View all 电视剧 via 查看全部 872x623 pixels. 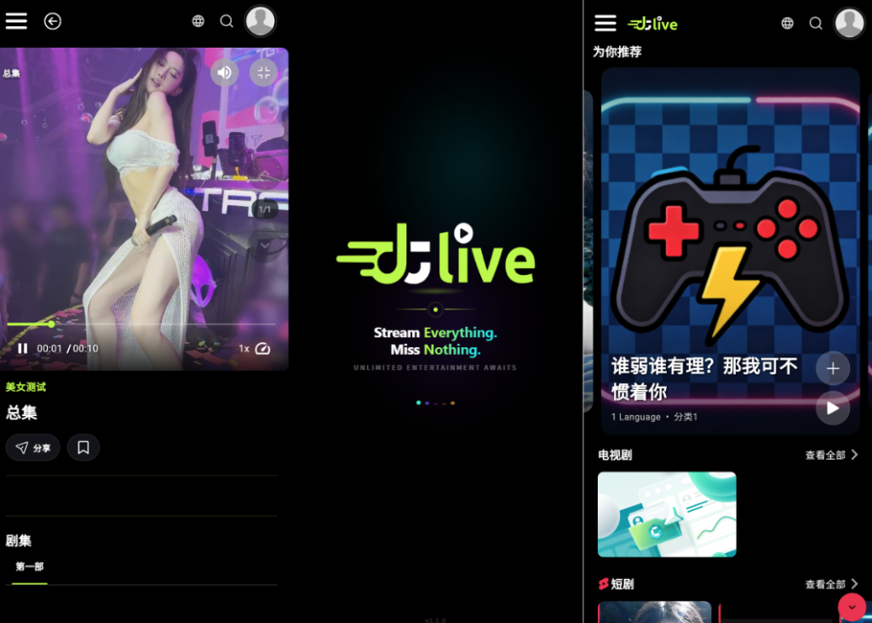pos(831,455)
